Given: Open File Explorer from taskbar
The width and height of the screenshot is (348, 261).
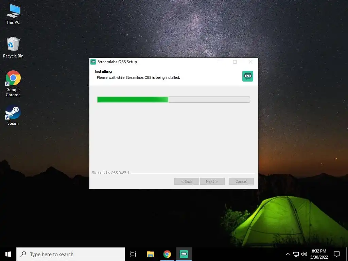Looking at the screenshot, I should tap(150, 254).
